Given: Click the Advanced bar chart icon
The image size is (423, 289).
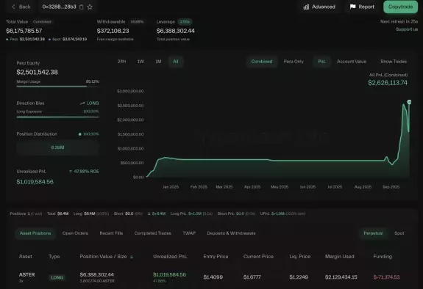Looking at the screenshot, I should tap(306, 7).
